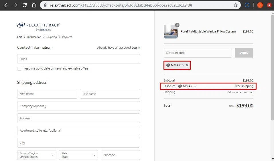274x161 pixels.
Task: Bookmark this page with the star icon
Action: 236,5
